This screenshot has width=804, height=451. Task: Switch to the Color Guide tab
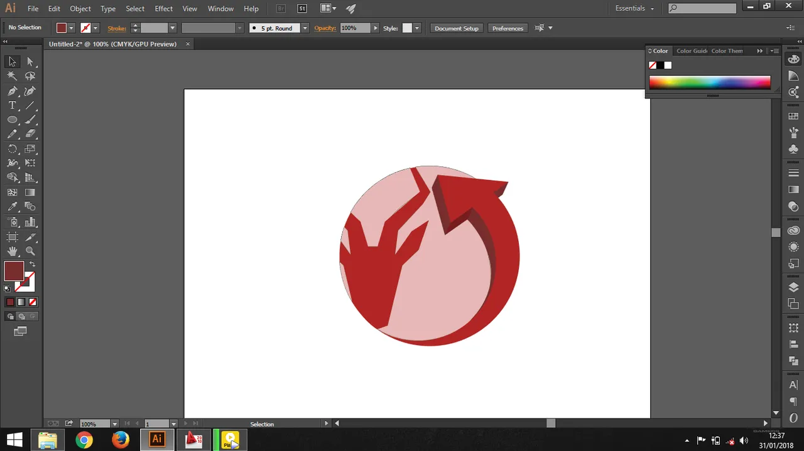[x=692, y=51]
